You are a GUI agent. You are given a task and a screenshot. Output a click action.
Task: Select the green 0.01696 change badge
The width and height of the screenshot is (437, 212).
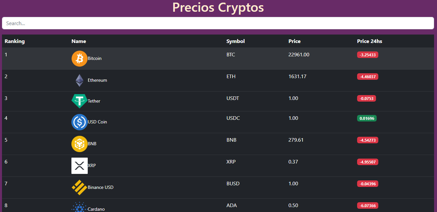[367, 118]
